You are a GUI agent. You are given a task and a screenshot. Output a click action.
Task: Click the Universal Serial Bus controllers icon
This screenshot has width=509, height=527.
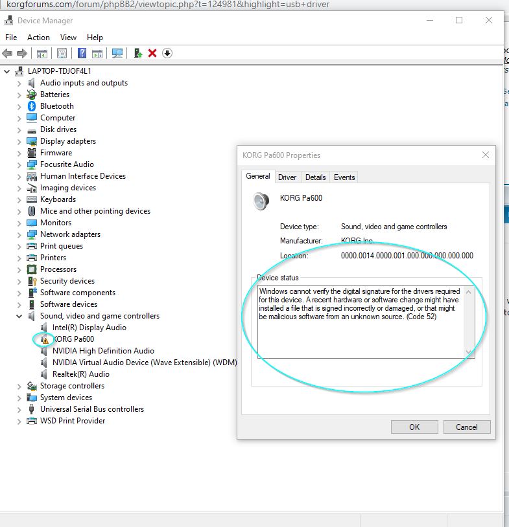[x=32, y=409]
